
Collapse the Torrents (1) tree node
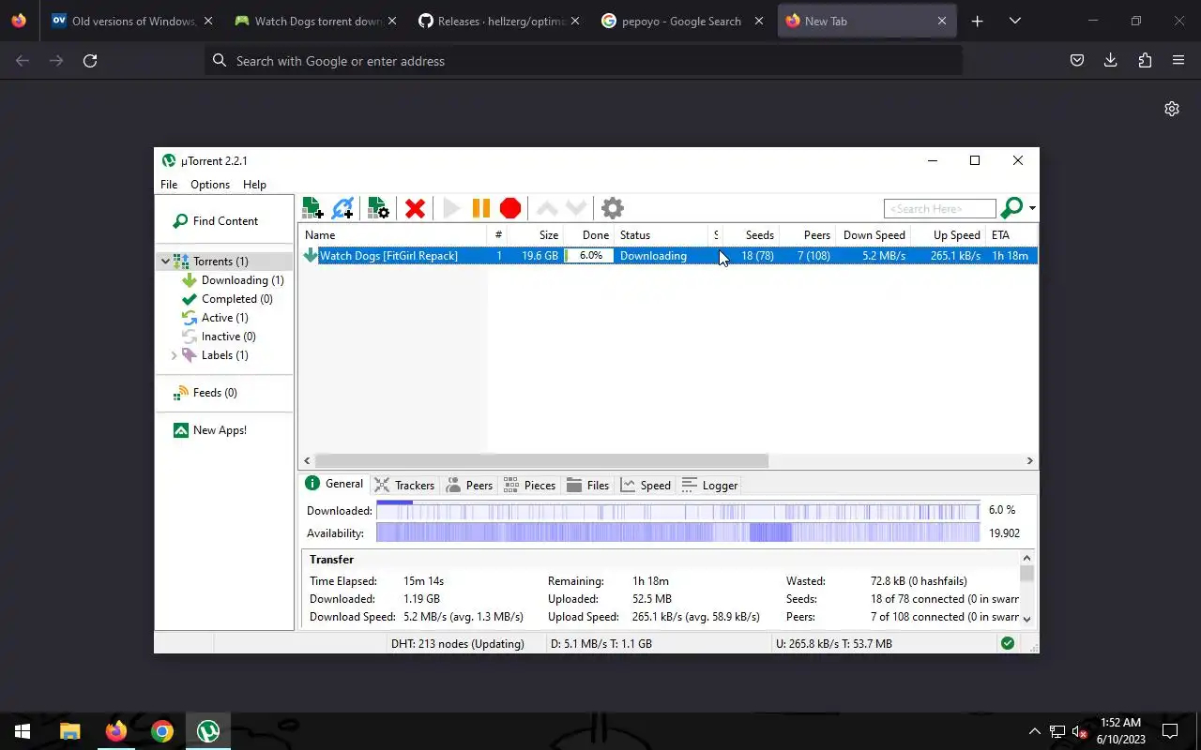tap(165, 262)
